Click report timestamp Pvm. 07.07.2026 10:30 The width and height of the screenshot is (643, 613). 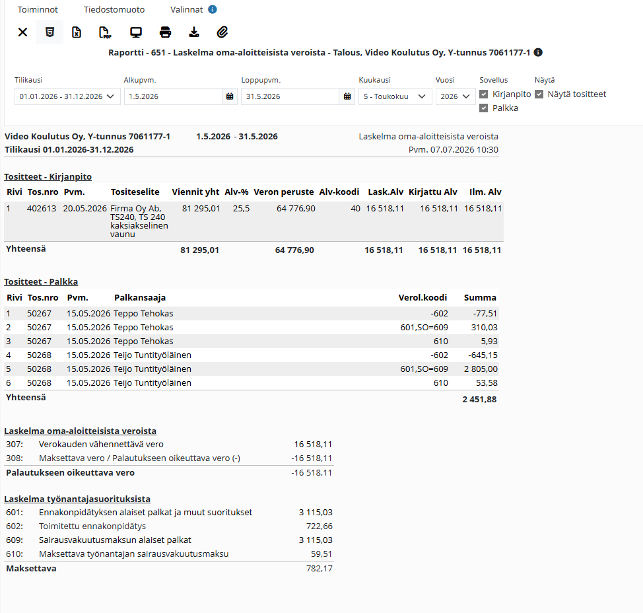453,150
